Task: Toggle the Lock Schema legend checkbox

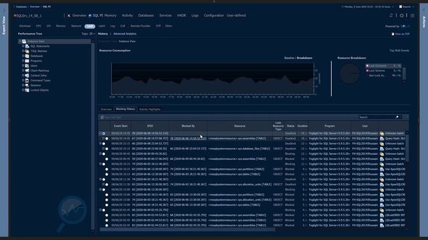Action: 367,71
